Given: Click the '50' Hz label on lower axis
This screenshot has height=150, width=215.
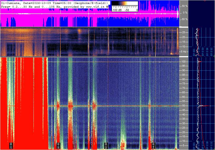Looking at the screenshot, I should click(184, 106).
